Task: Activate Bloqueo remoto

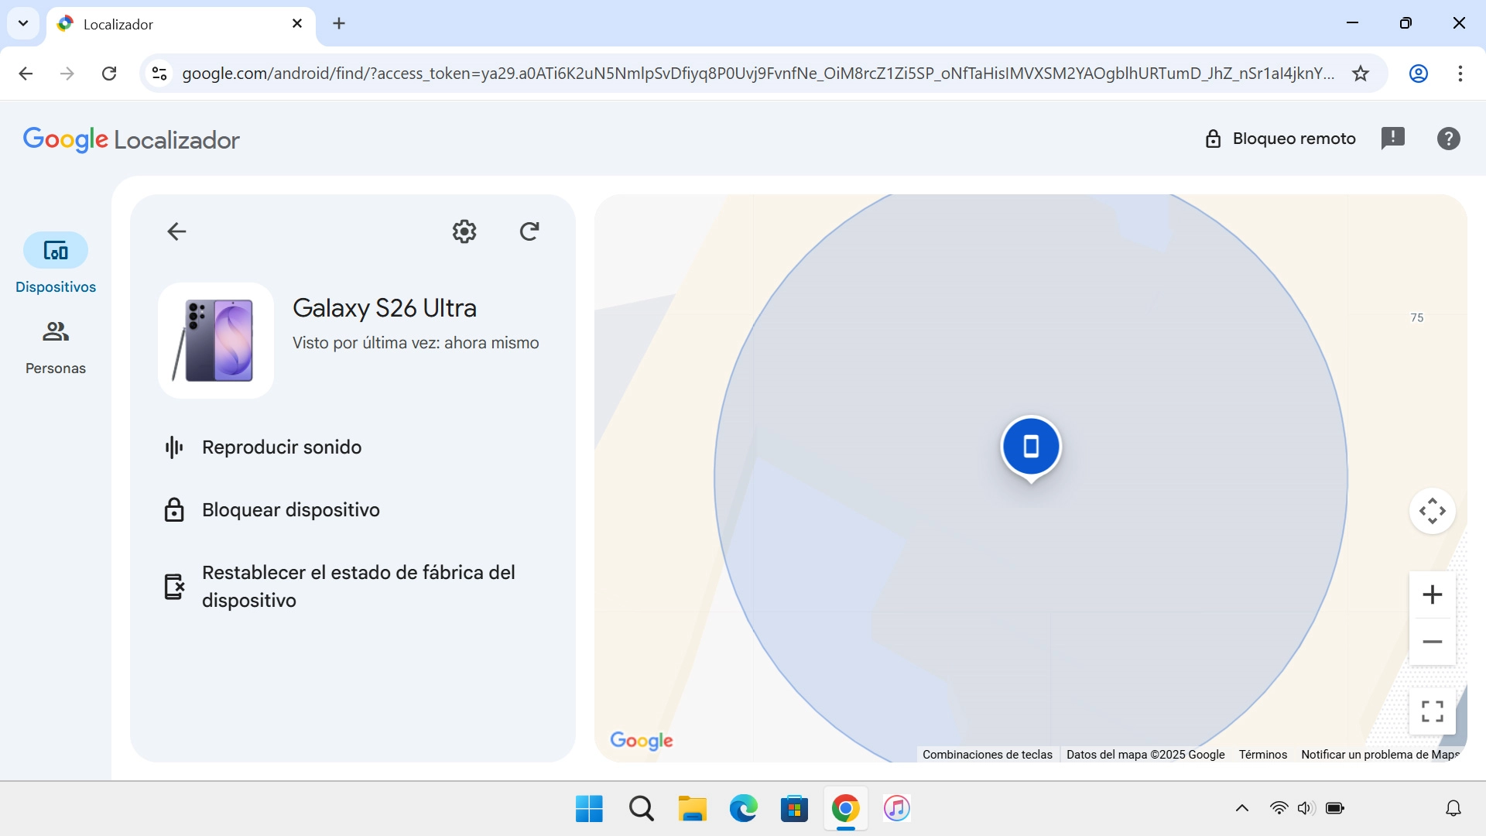Action: click(1280, 138)
